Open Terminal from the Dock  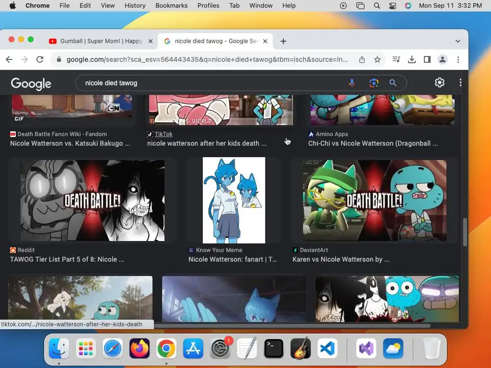[274, 348]
